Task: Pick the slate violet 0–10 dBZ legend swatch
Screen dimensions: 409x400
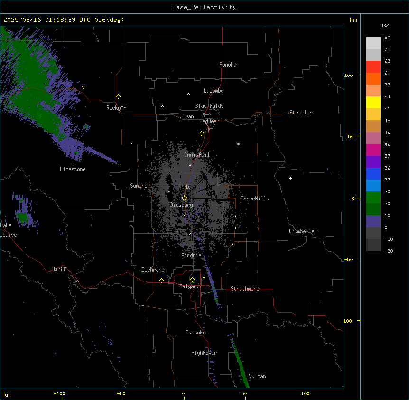Action: click(x=373, y=221)
